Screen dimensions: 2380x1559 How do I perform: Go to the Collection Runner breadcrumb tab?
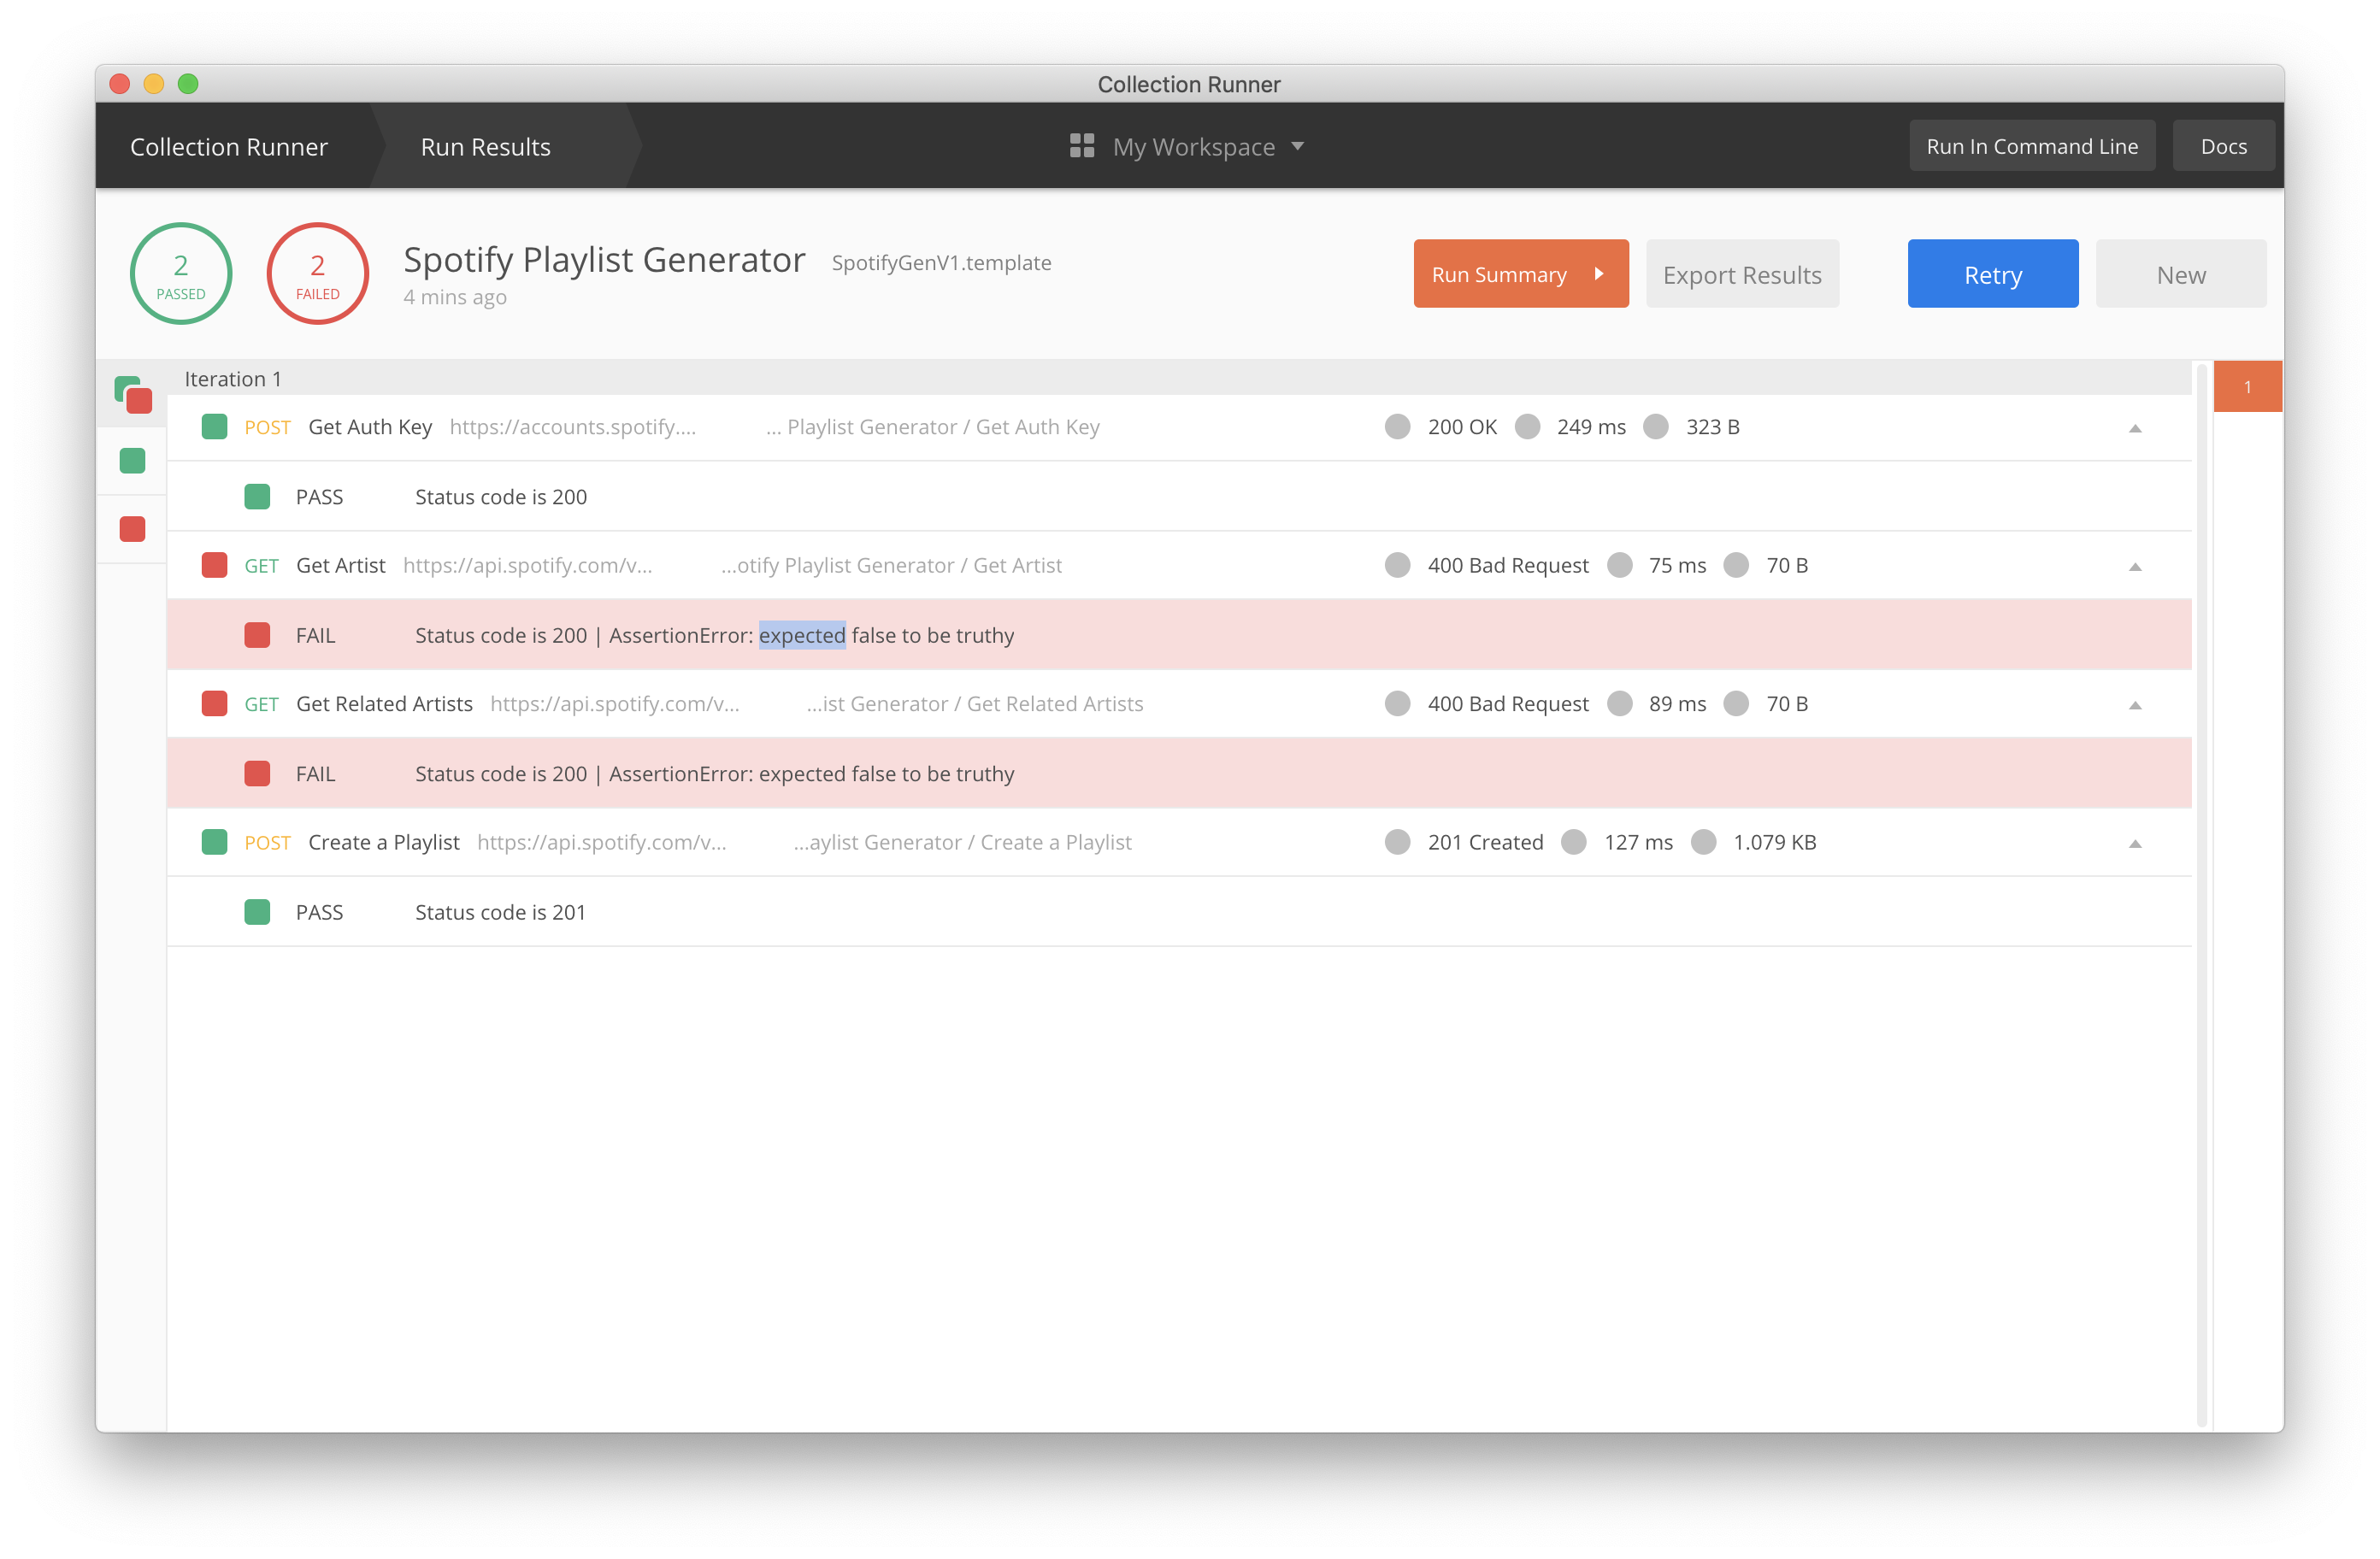229,147
